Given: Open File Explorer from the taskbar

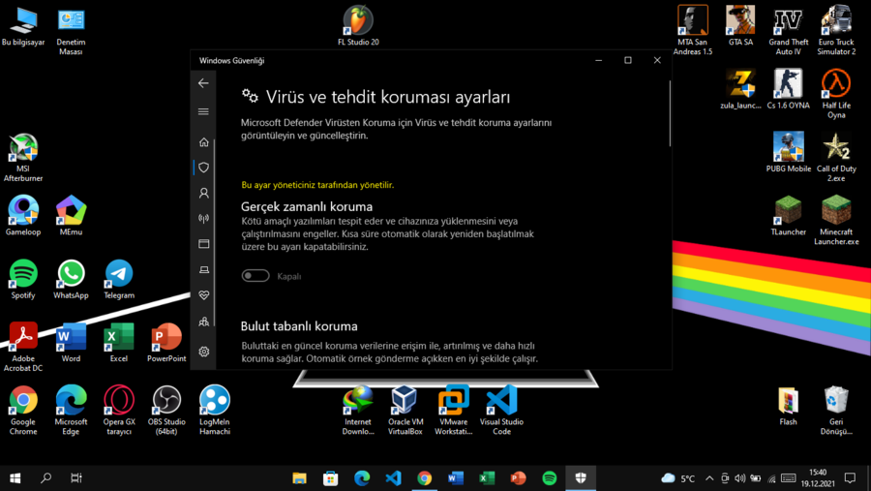Looking at the screenshot, I should coord(299,478).
